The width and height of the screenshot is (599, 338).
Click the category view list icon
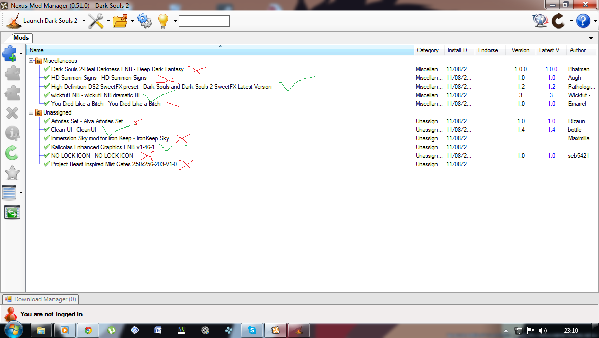9,192
